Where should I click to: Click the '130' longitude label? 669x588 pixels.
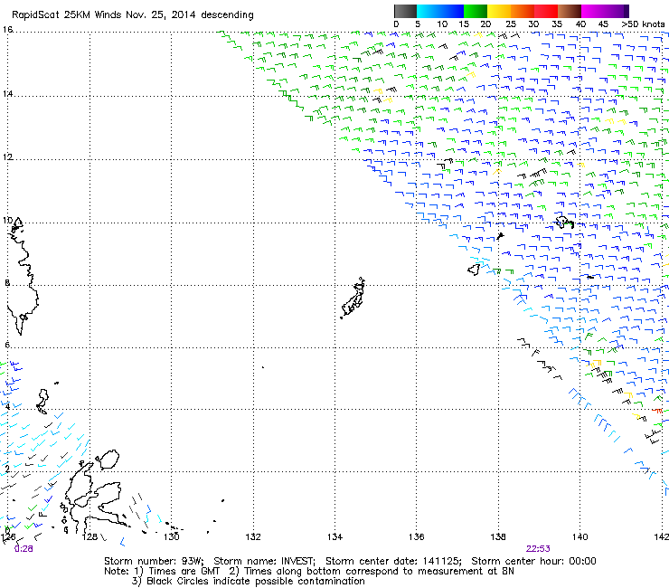click(172, 536)
